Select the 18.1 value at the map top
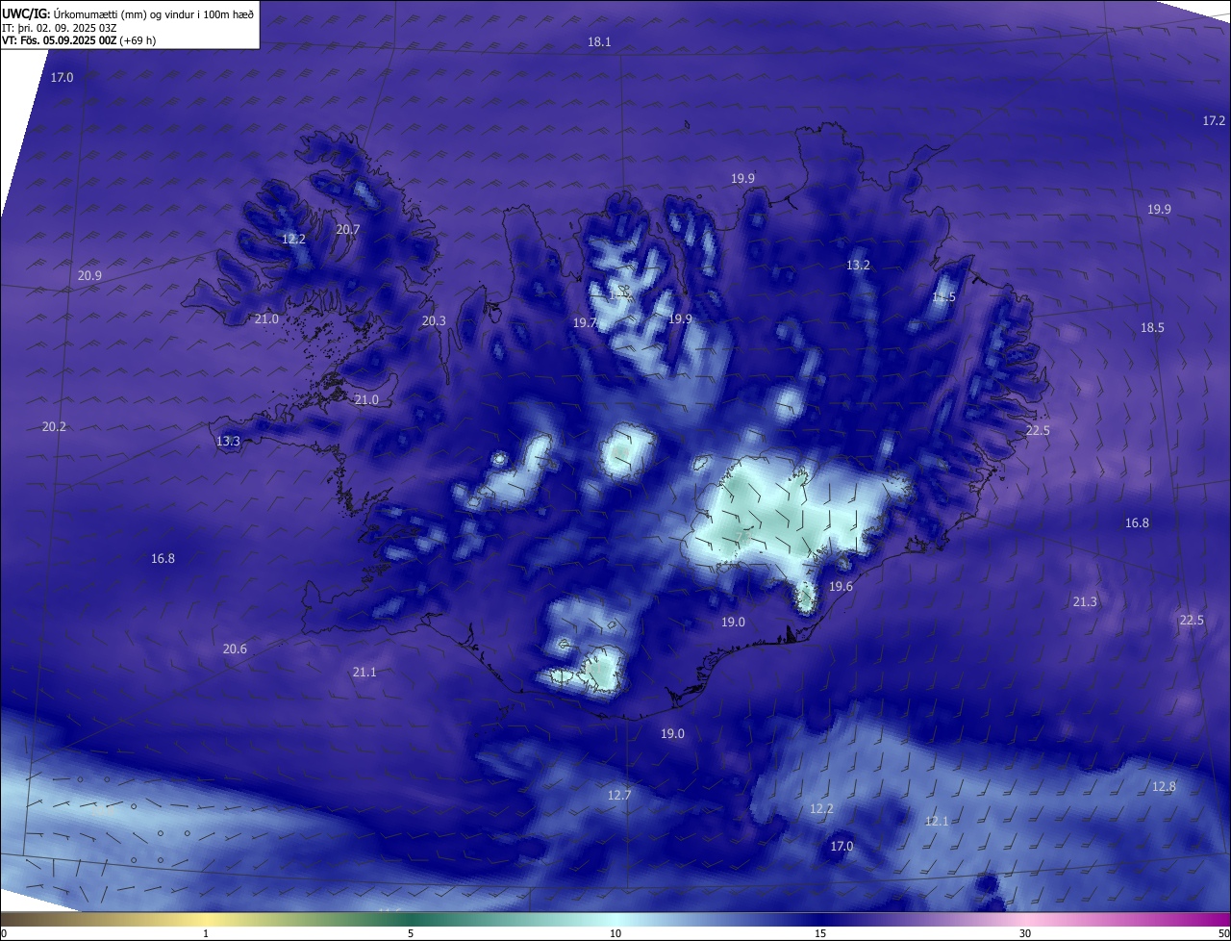Screen dimensions: 1231x941 [599, 42]
